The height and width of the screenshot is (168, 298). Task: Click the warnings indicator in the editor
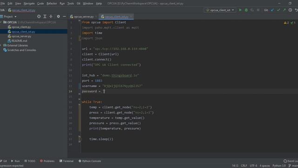pos(286,23)
